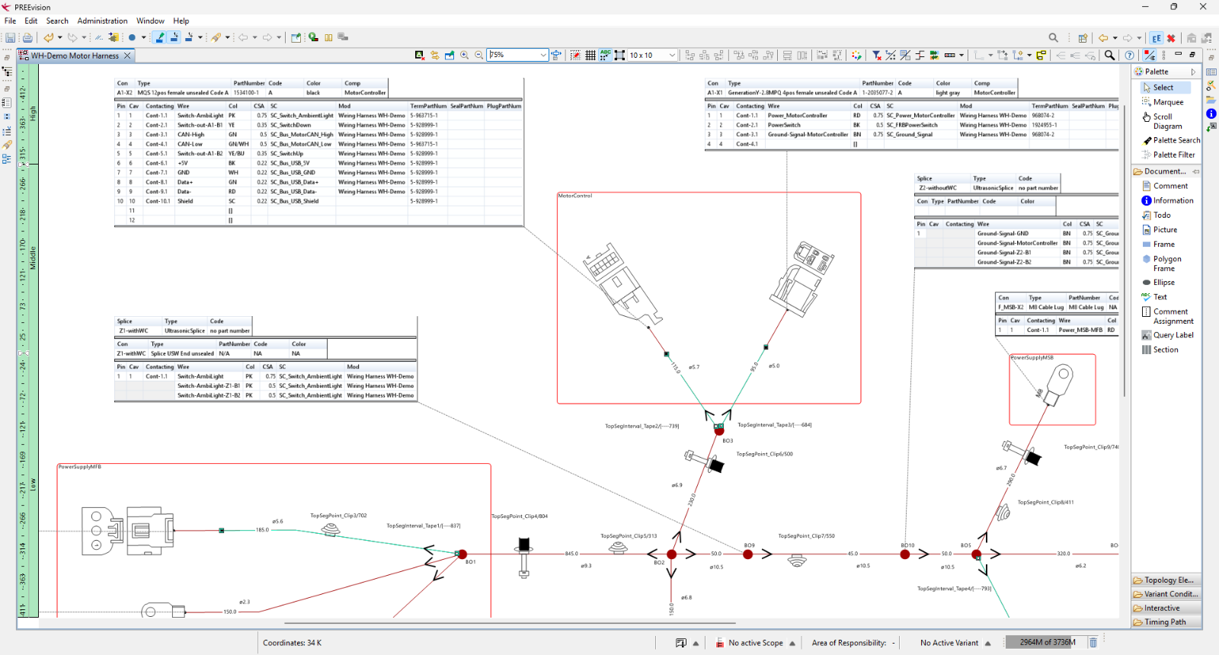This screenshot has width=1219, height=655.
Task: Expand the Timing Path palette drawer
Action: point(1166,622)
